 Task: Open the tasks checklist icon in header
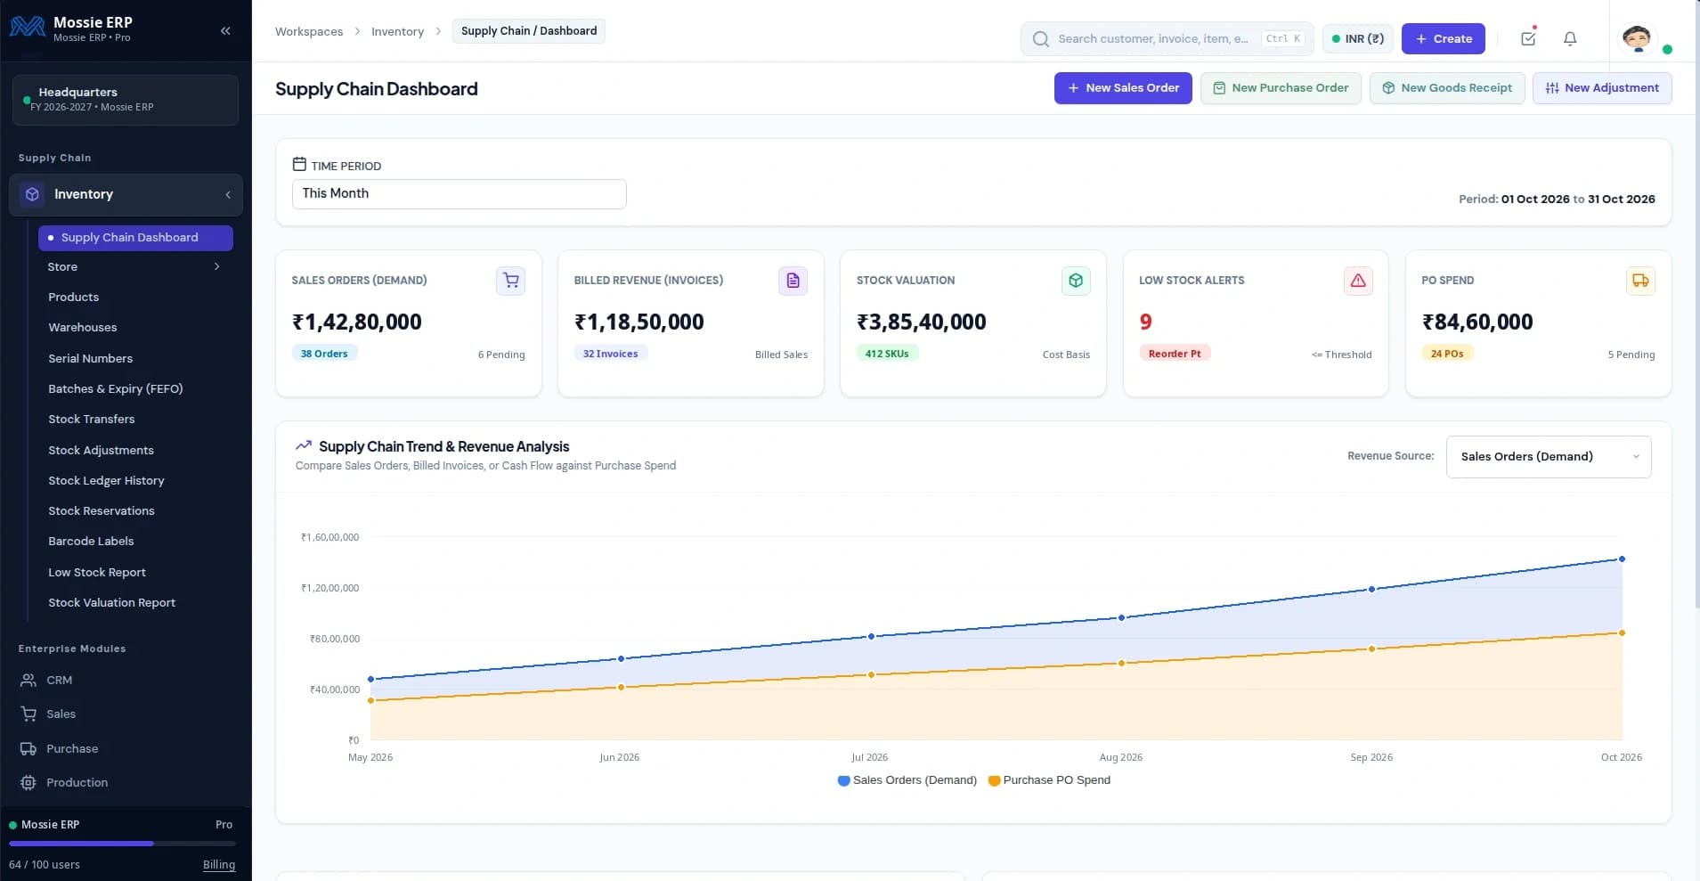point(1528,38)
